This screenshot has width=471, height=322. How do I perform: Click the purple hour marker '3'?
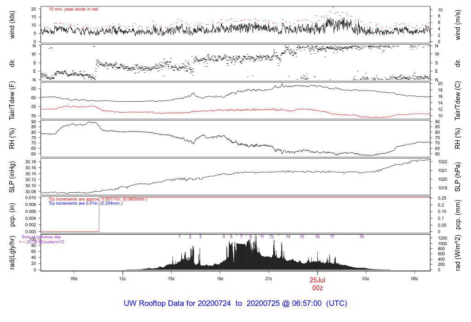coord(201,237)
